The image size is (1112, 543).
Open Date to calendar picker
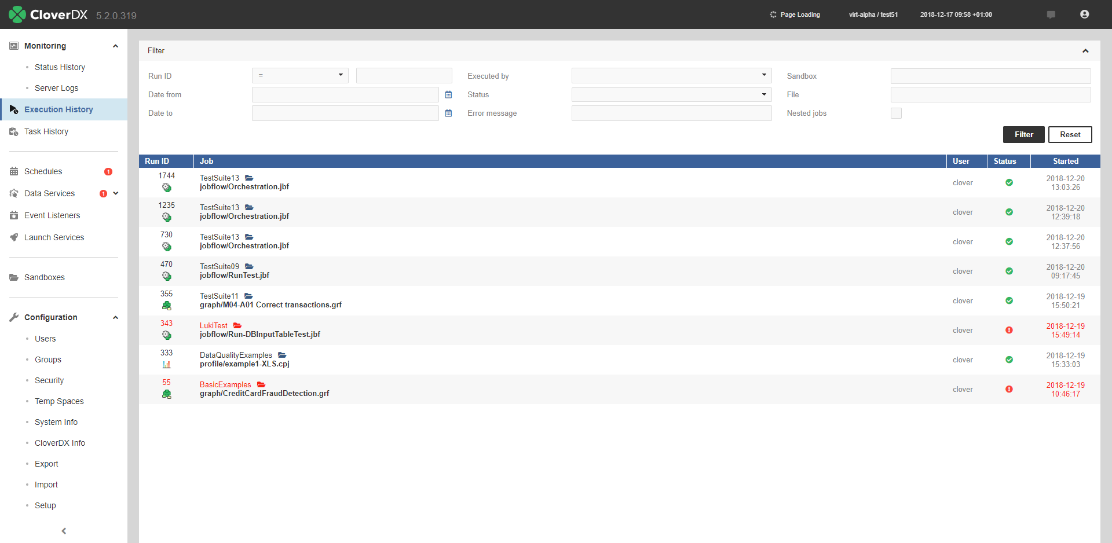click(x=448, y=113)
